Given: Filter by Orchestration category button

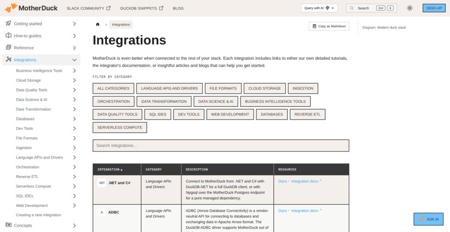Looking at the screenshot, I should [113, 101].
